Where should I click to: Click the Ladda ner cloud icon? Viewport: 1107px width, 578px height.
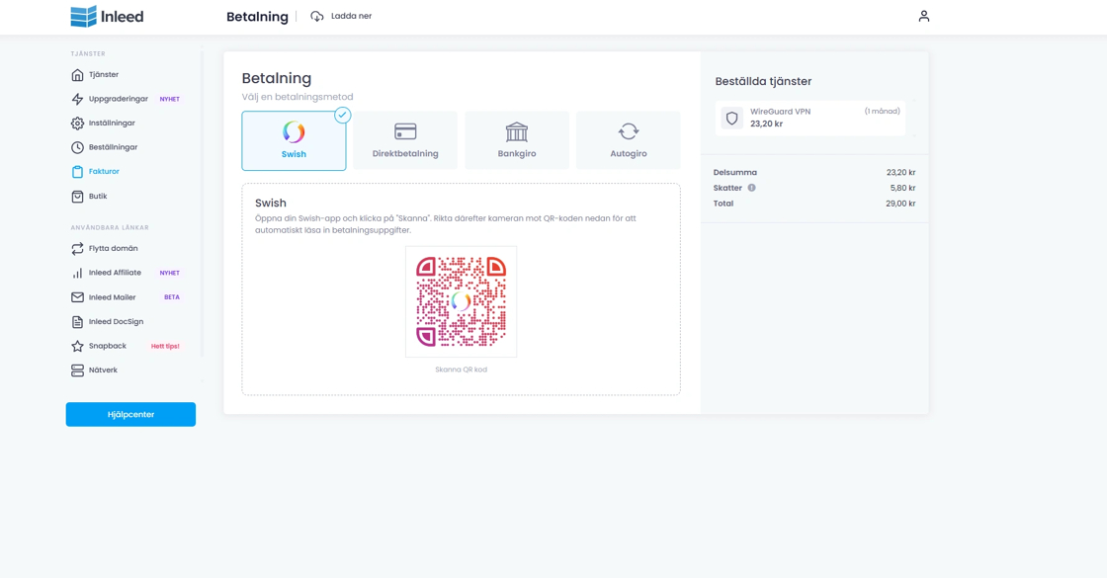coord(317,17)
